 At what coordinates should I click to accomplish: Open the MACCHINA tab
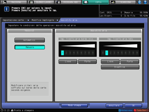pyautogui.click(x=14, y=2)
